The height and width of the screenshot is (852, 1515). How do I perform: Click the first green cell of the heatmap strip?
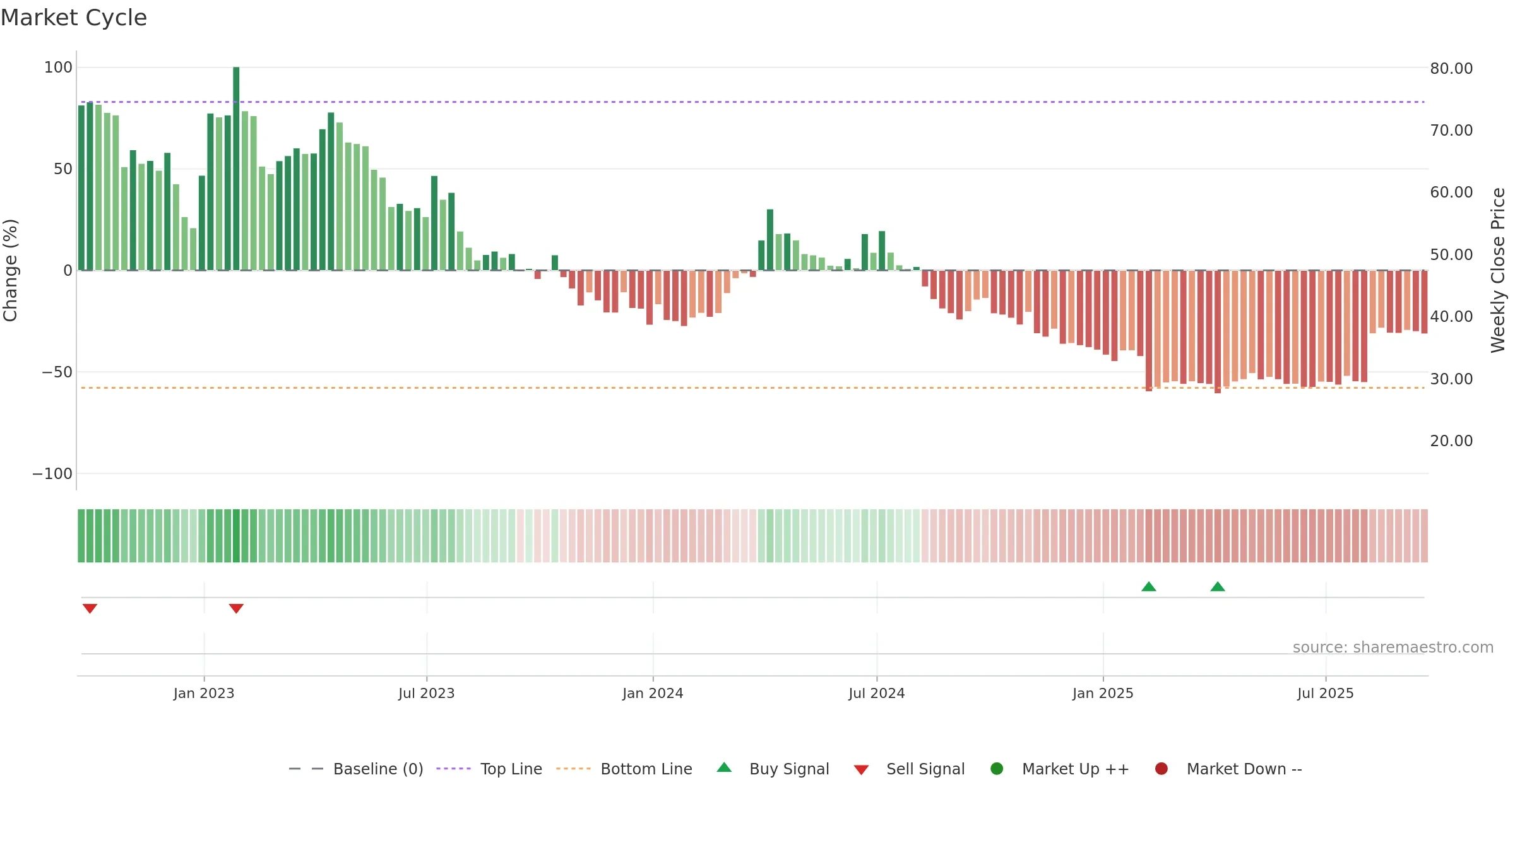[81, 536]
